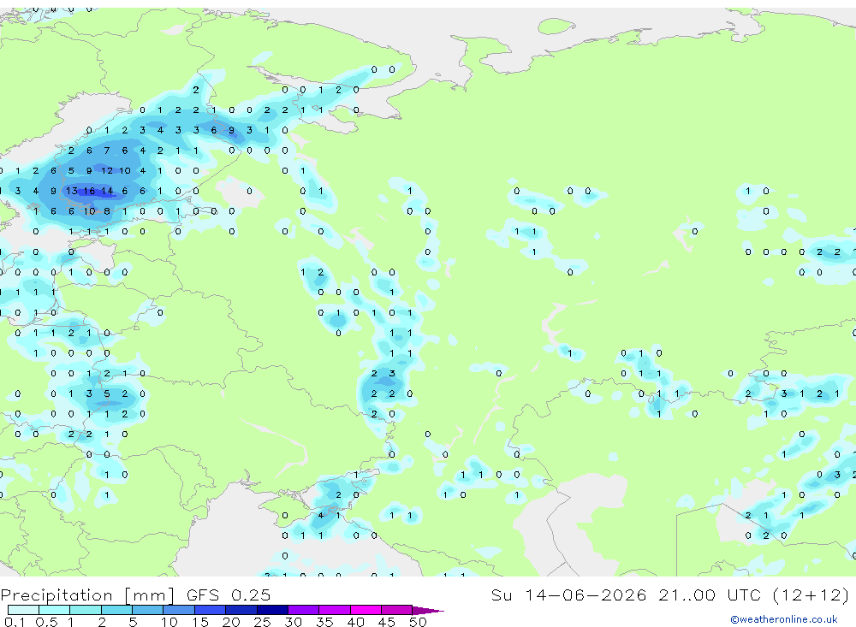The image size is (856, 627).
Task: Click the map precipitation value '12'
Action: (107, 171)
